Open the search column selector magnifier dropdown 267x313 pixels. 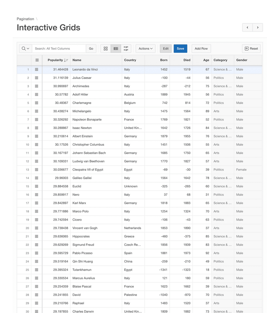(x=25, y=48)
